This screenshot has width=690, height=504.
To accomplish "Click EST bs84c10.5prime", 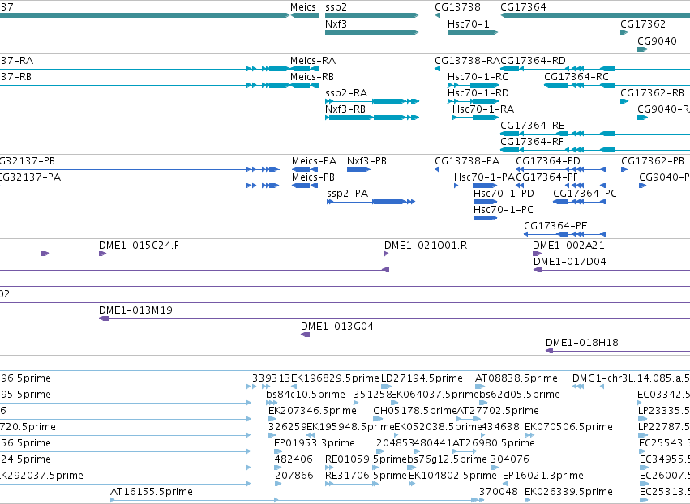I will point(306,395).
